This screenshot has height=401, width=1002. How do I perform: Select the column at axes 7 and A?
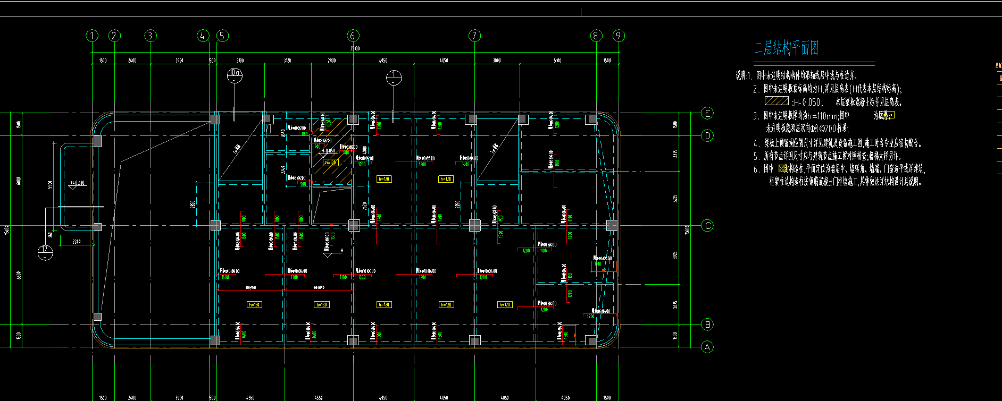[474, 340]
